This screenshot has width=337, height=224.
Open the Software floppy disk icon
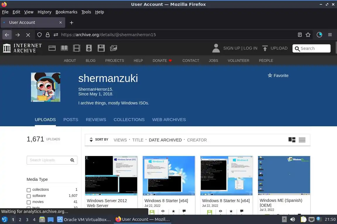point(101,48)
